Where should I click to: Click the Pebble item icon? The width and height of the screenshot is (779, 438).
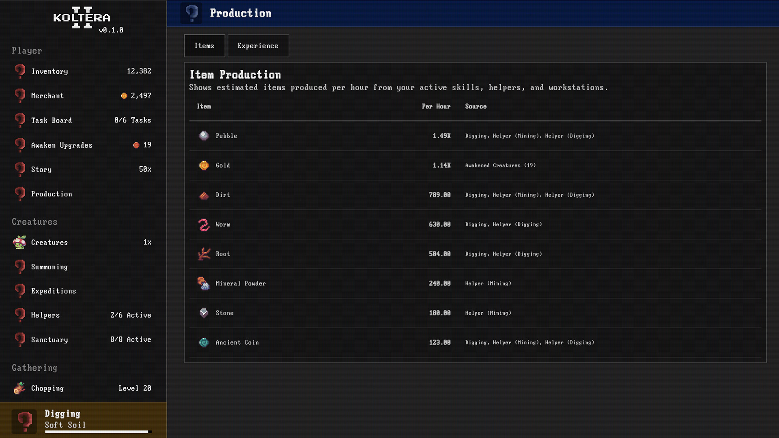[204, 136]
